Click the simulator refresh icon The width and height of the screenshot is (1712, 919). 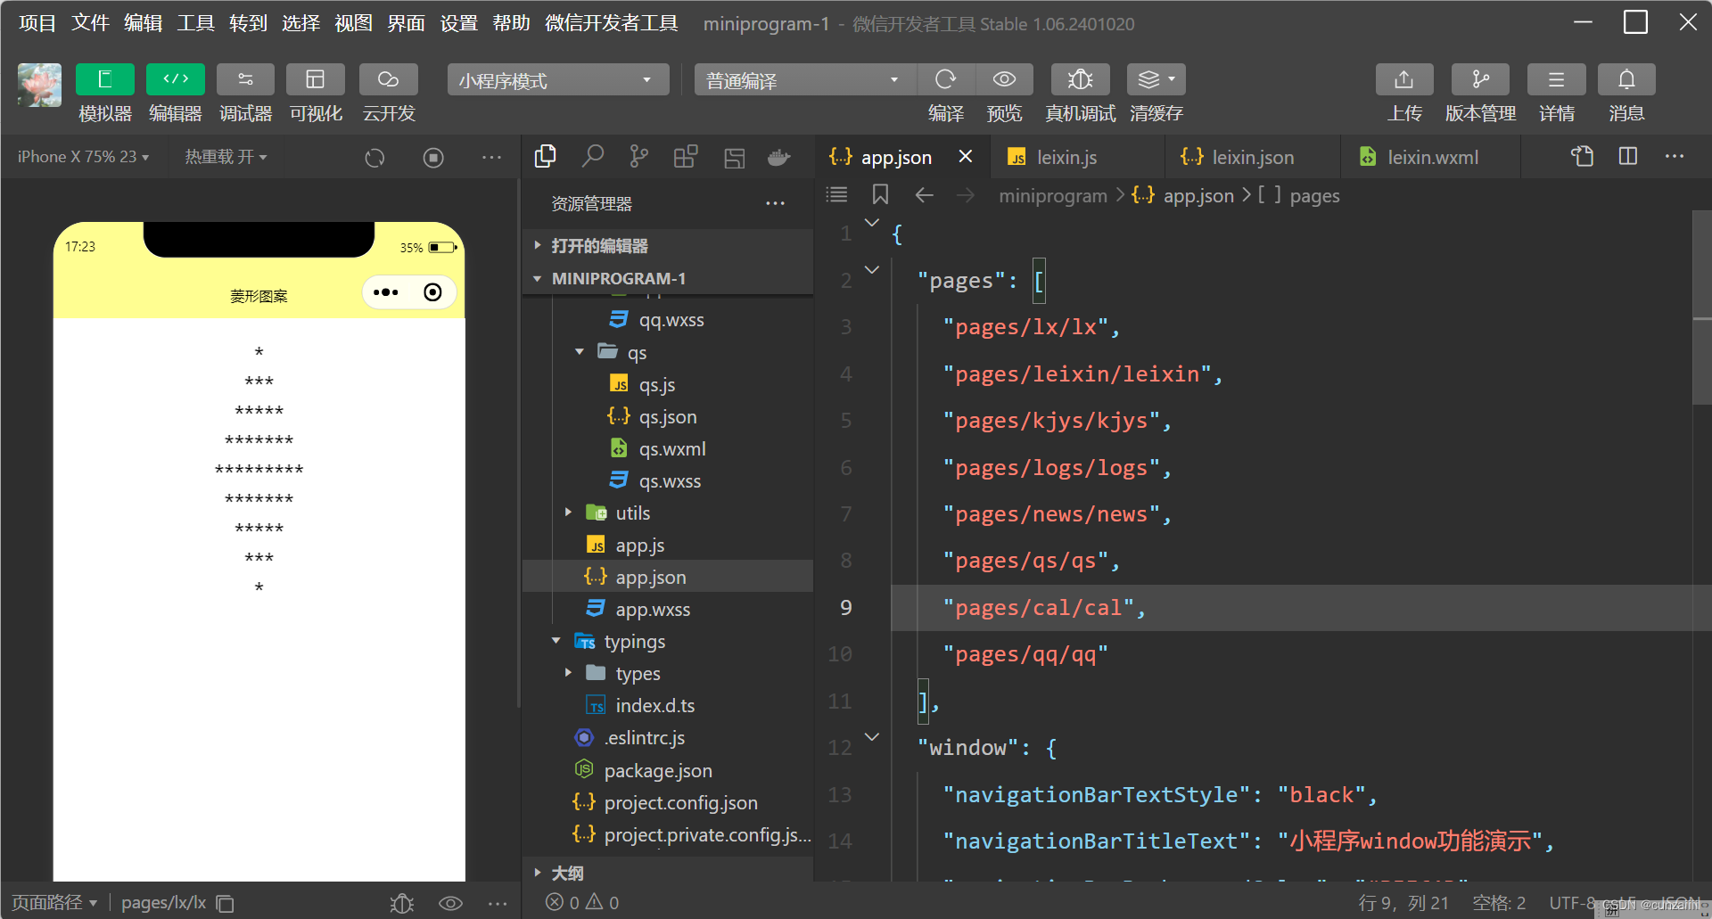pos(374,158)
